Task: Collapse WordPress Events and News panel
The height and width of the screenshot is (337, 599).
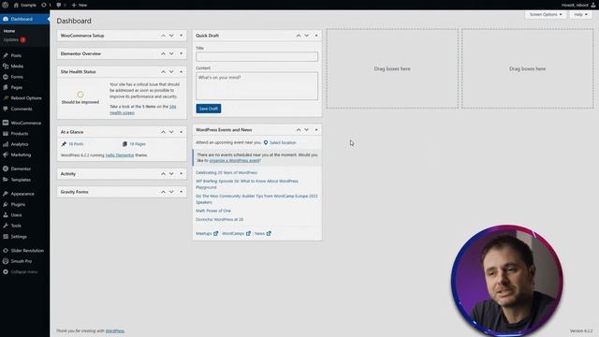Action: pos(316,130)
